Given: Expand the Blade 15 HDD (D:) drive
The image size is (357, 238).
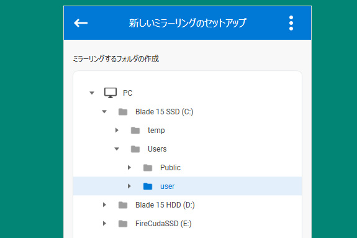Looking at the screenshot, I should pyautogui.click(x=104, y=204).
